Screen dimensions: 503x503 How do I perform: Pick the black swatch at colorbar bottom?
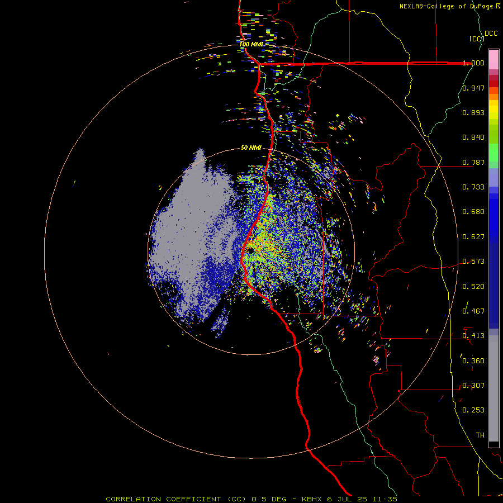493,444
